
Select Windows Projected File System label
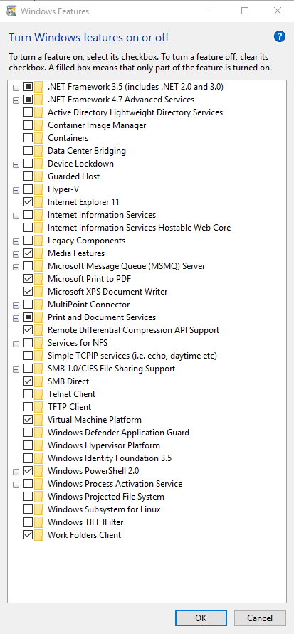click(x=106, y=497)
